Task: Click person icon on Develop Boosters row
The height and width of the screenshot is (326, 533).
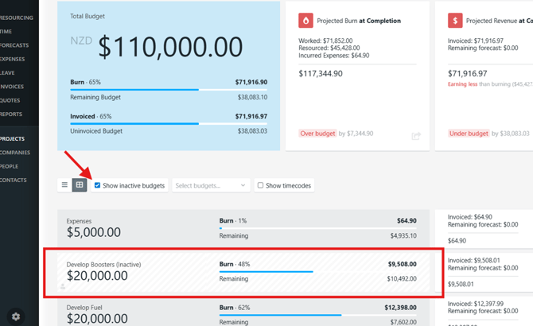Action: (63, 286)
